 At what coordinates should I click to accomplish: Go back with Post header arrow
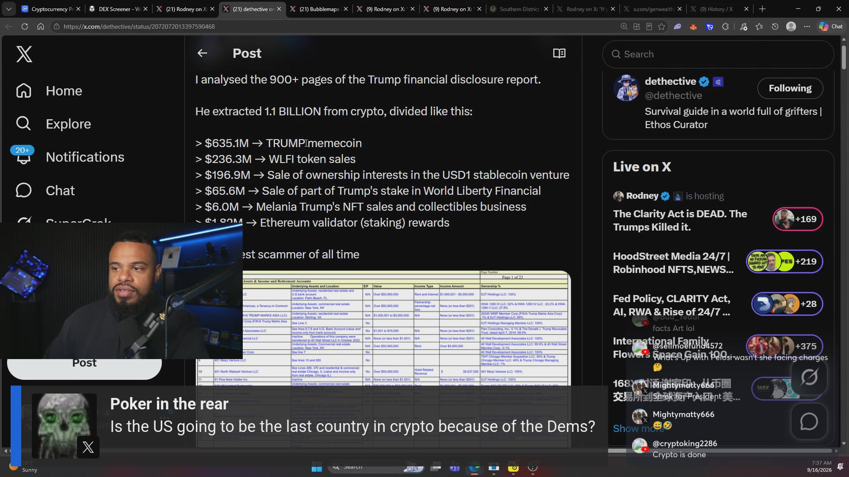[x=202, y=53]
